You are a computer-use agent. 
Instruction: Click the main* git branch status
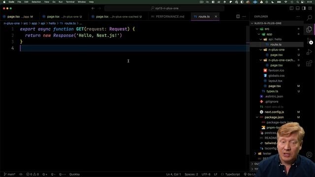(10, 175)
